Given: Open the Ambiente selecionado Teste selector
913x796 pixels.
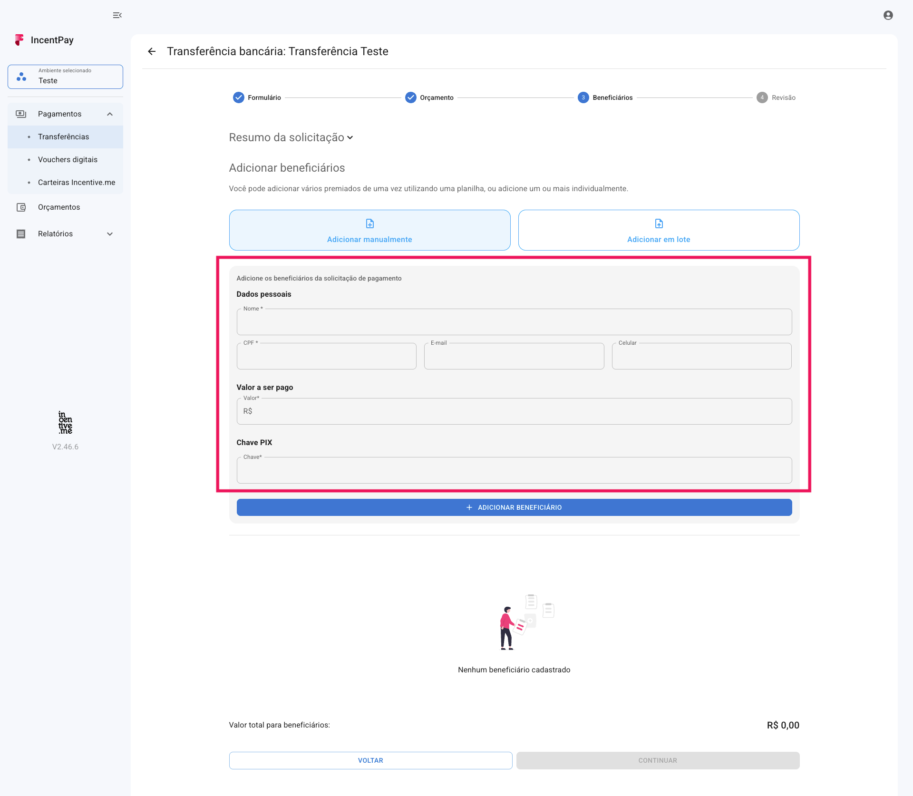Looking at the screenshot, I should 65,77.
